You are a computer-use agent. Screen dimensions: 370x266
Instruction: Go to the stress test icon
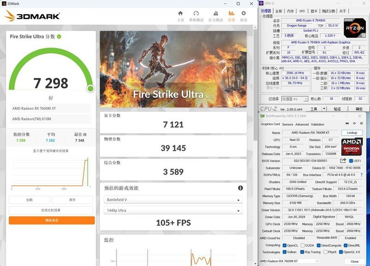[x=216, y=14]
